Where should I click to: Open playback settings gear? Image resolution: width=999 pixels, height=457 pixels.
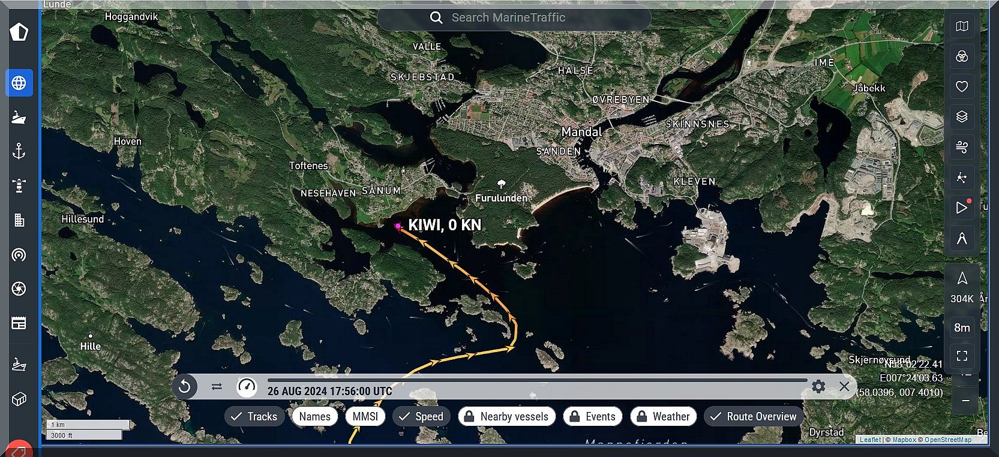pyautogui.click(x=818, y=386)
